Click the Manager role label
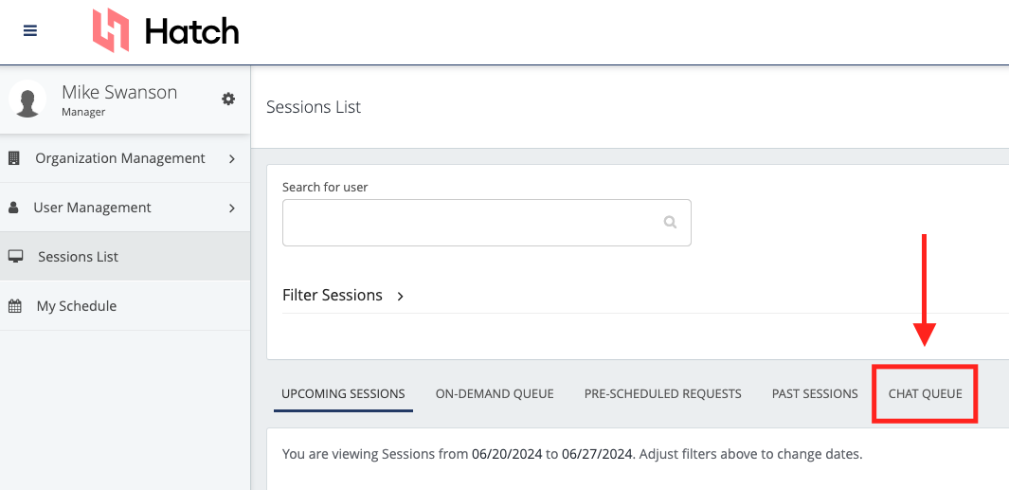1009x490 pixels. (x=83, y=112)
